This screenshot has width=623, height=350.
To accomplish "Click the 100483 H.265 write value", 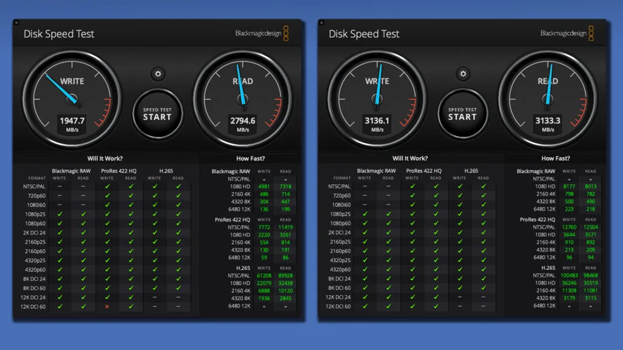I will coord(567,275).
